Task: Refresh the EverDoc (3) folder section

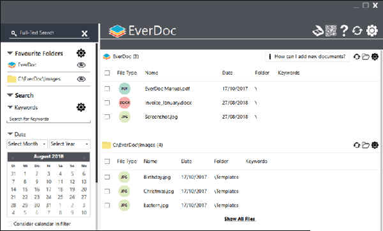Action: (357, 57)
